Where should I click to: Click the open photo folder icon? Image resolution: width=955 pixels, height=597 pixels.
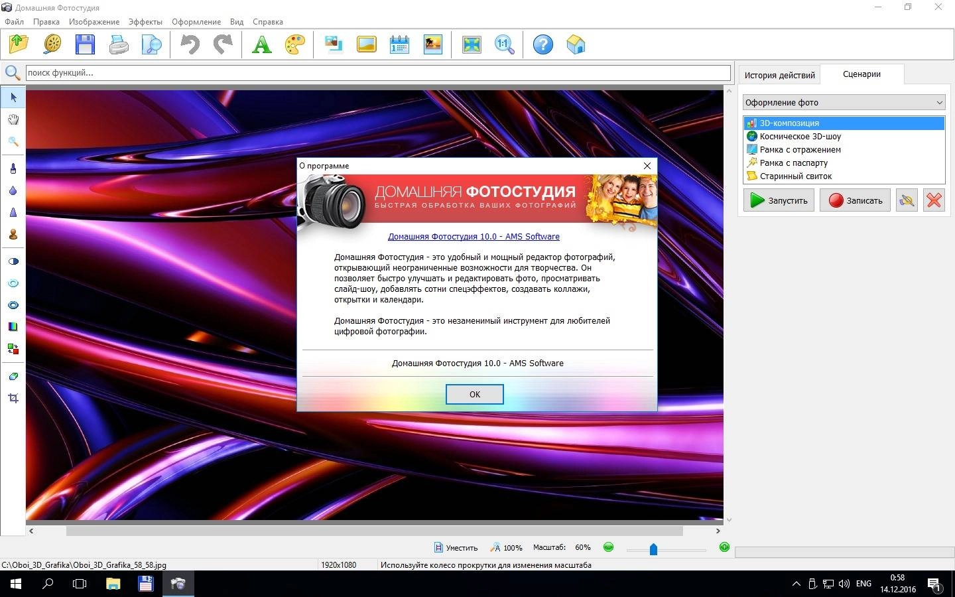(19, 44)
